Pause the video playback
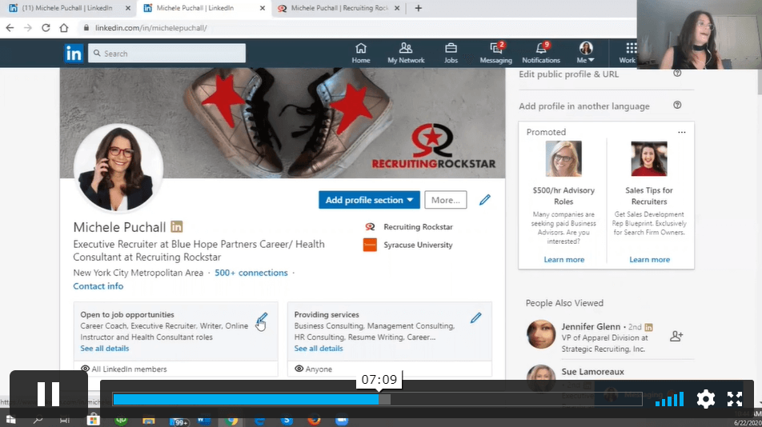 click(49, 394)
